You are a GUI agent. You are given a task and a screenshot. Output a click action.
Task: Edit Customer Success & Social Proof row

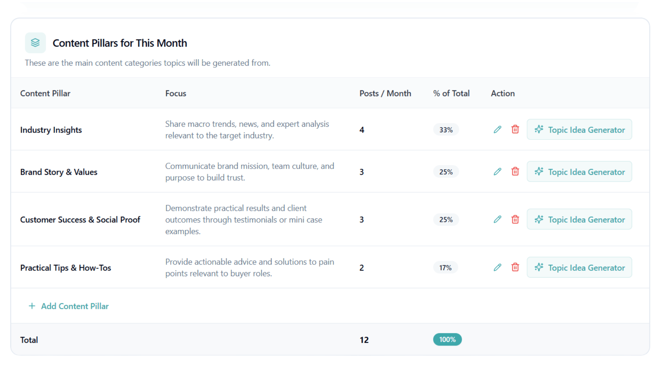pos(497,220)
